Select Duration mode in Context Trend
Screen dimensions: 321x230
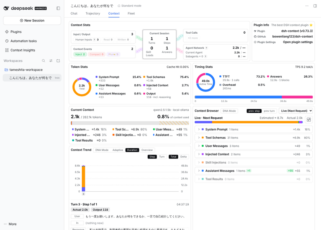click(x=132, y=150)
